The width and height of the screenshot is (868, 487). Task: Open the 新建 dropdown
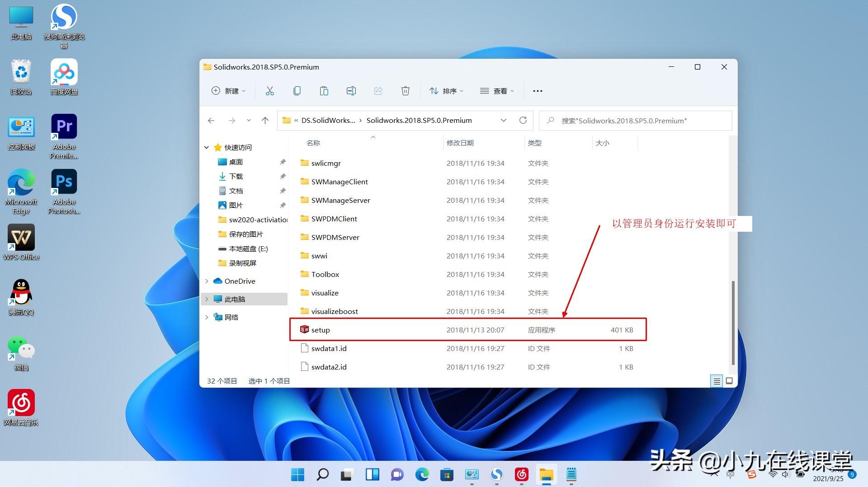pos(229,90)
